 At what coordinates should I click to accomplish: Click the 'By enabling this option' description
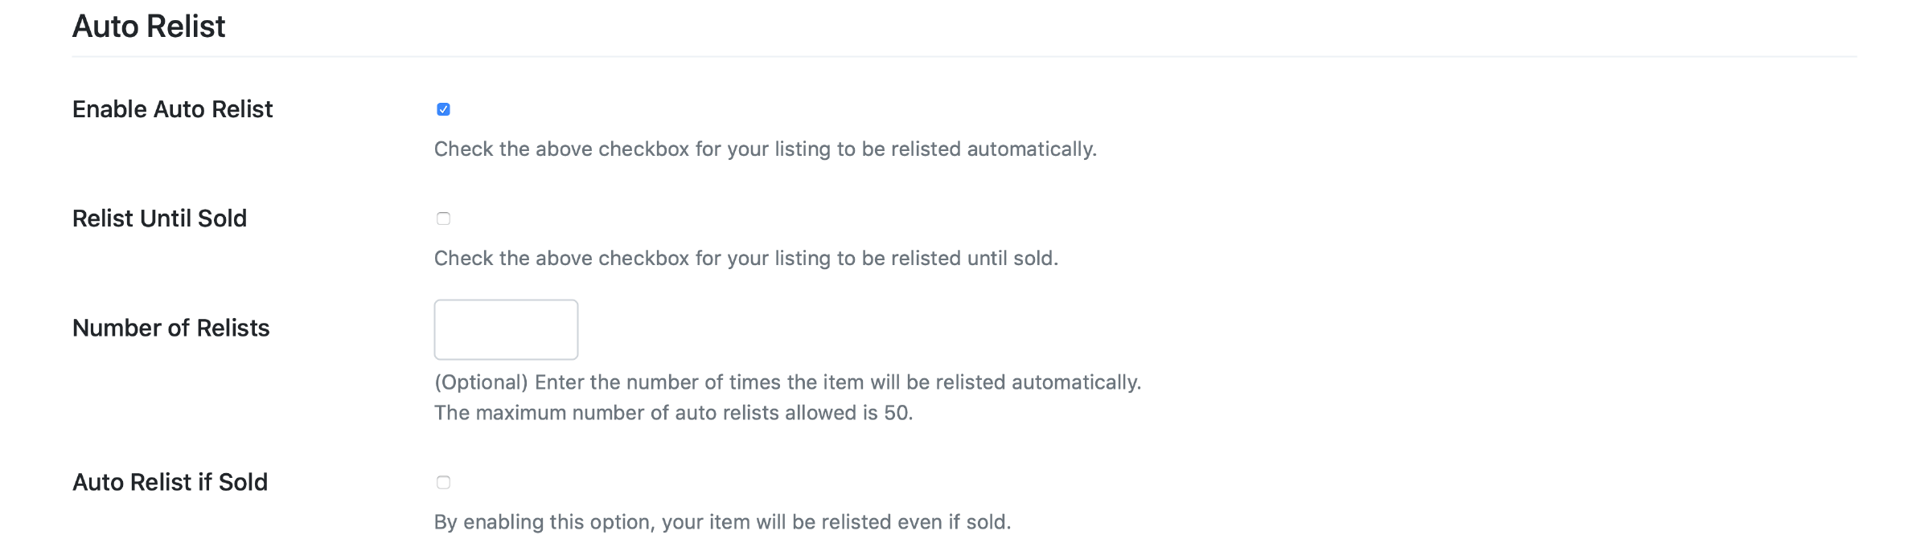point(721,522)
